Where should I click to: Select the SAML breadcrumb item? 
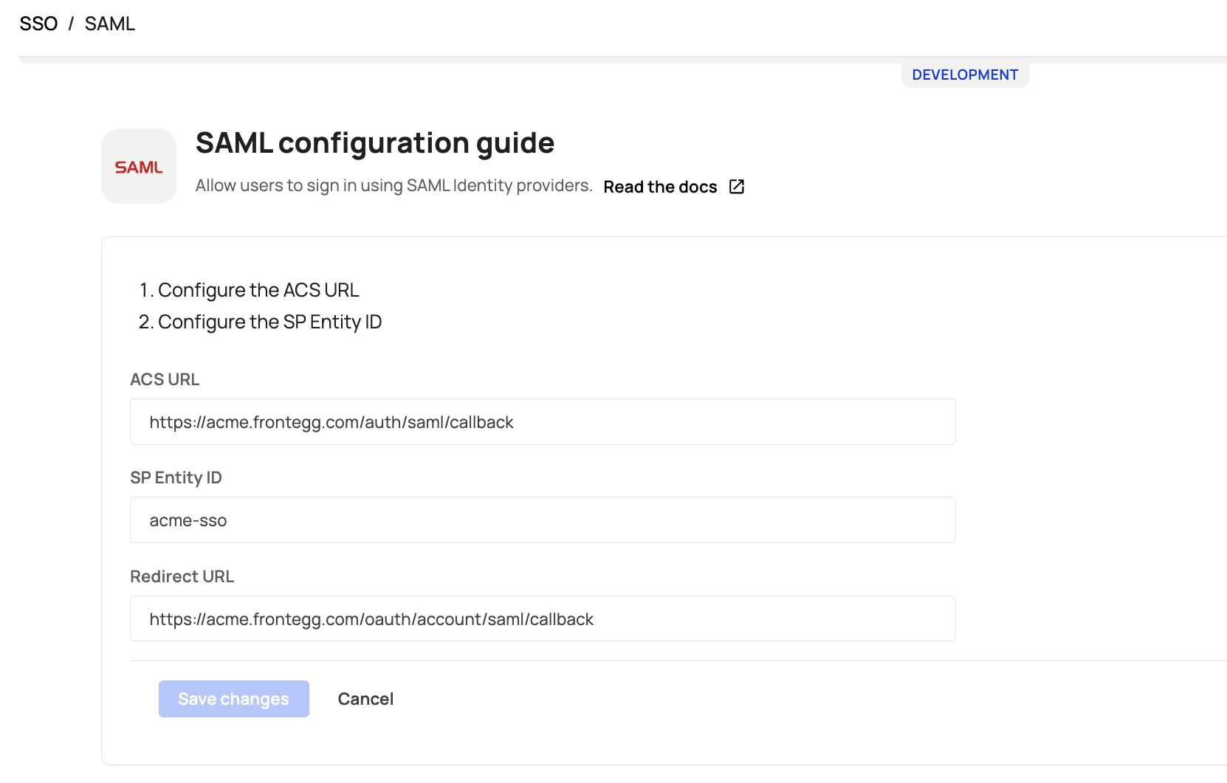(x=110, y=24)
